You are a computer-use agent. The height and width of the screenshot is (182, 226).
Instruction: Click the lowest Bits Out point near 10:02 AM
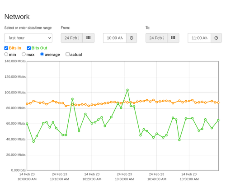tap(33, 141)
